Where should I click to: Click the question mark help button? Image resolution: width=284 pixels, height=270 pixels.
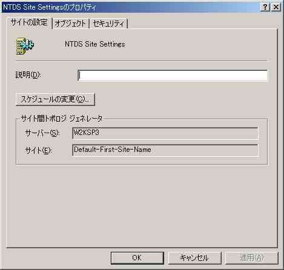point(265,7)
